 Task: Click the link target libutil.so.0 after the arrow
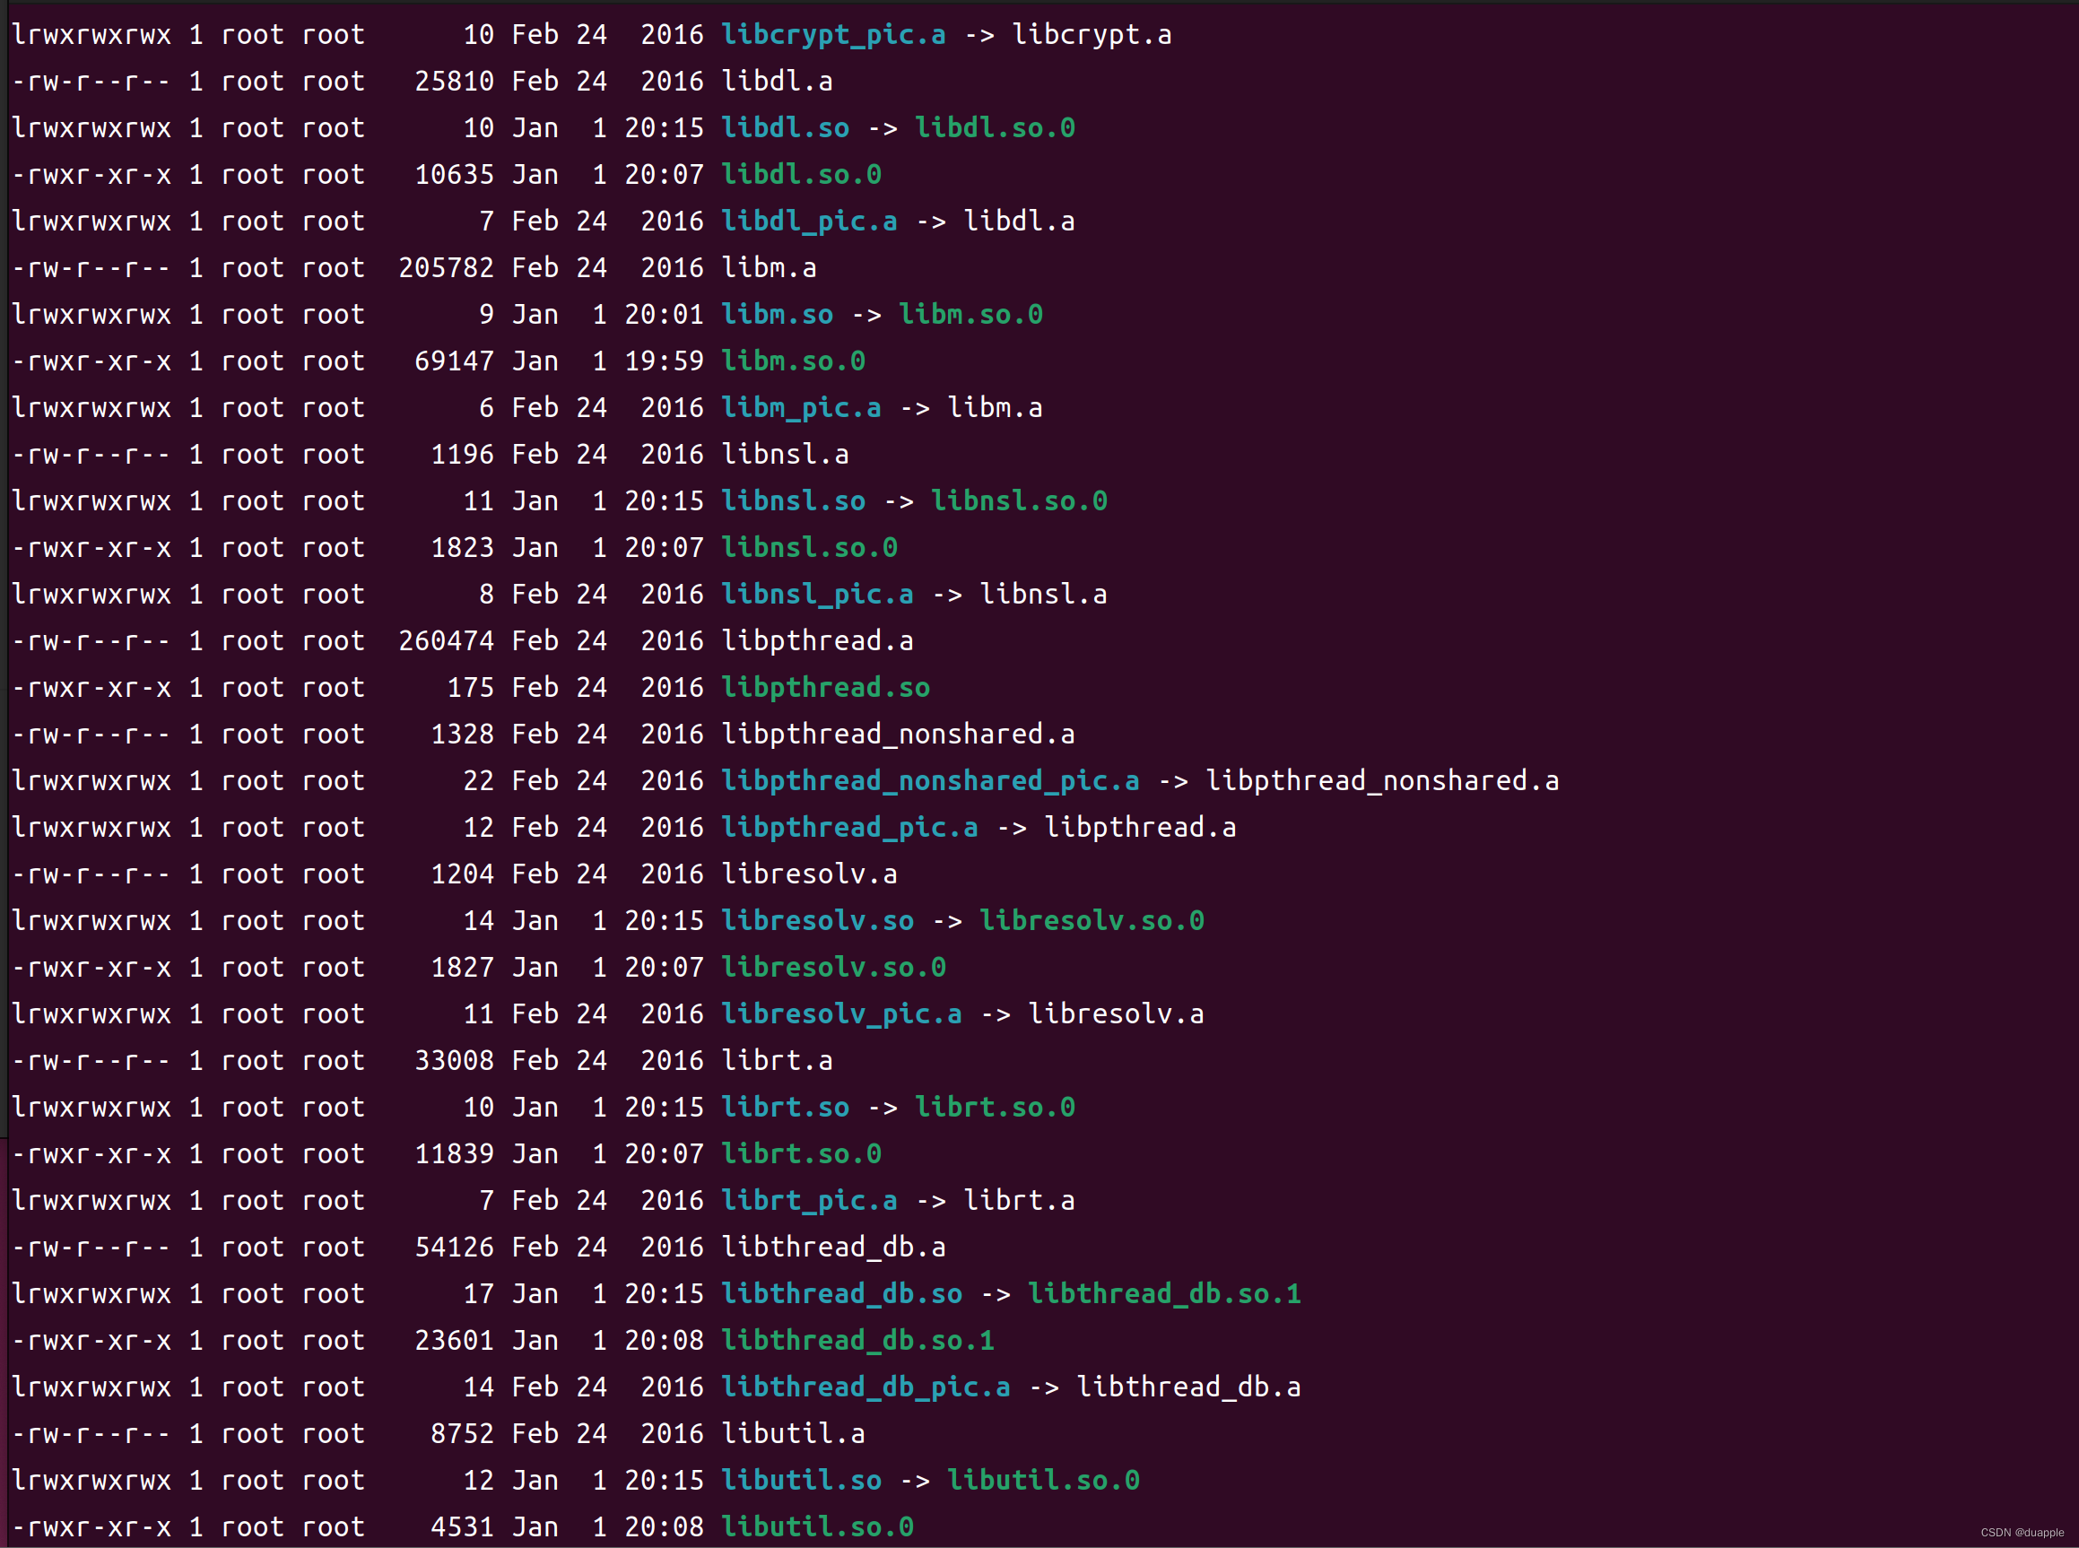[1043, 1481]
